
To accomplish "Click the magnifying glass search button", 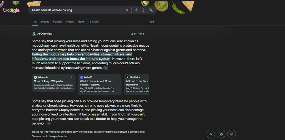I will pyautogui.click(x=151, y=10).
